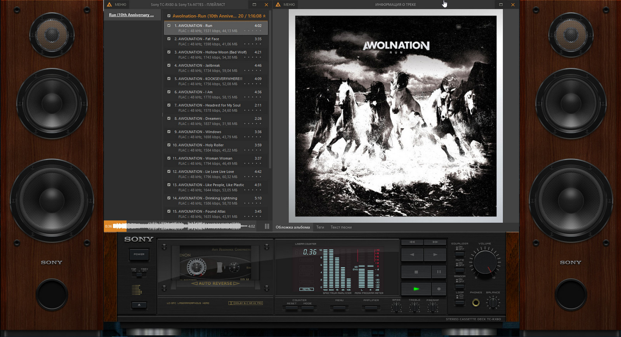This screenshot has height=337, width=621.
Task: Uncheck the checkbox for track 2 Fat Face
Action: (x=169, y=39)
